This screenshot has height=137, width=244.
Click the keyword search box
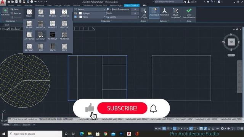pos(168,2)
